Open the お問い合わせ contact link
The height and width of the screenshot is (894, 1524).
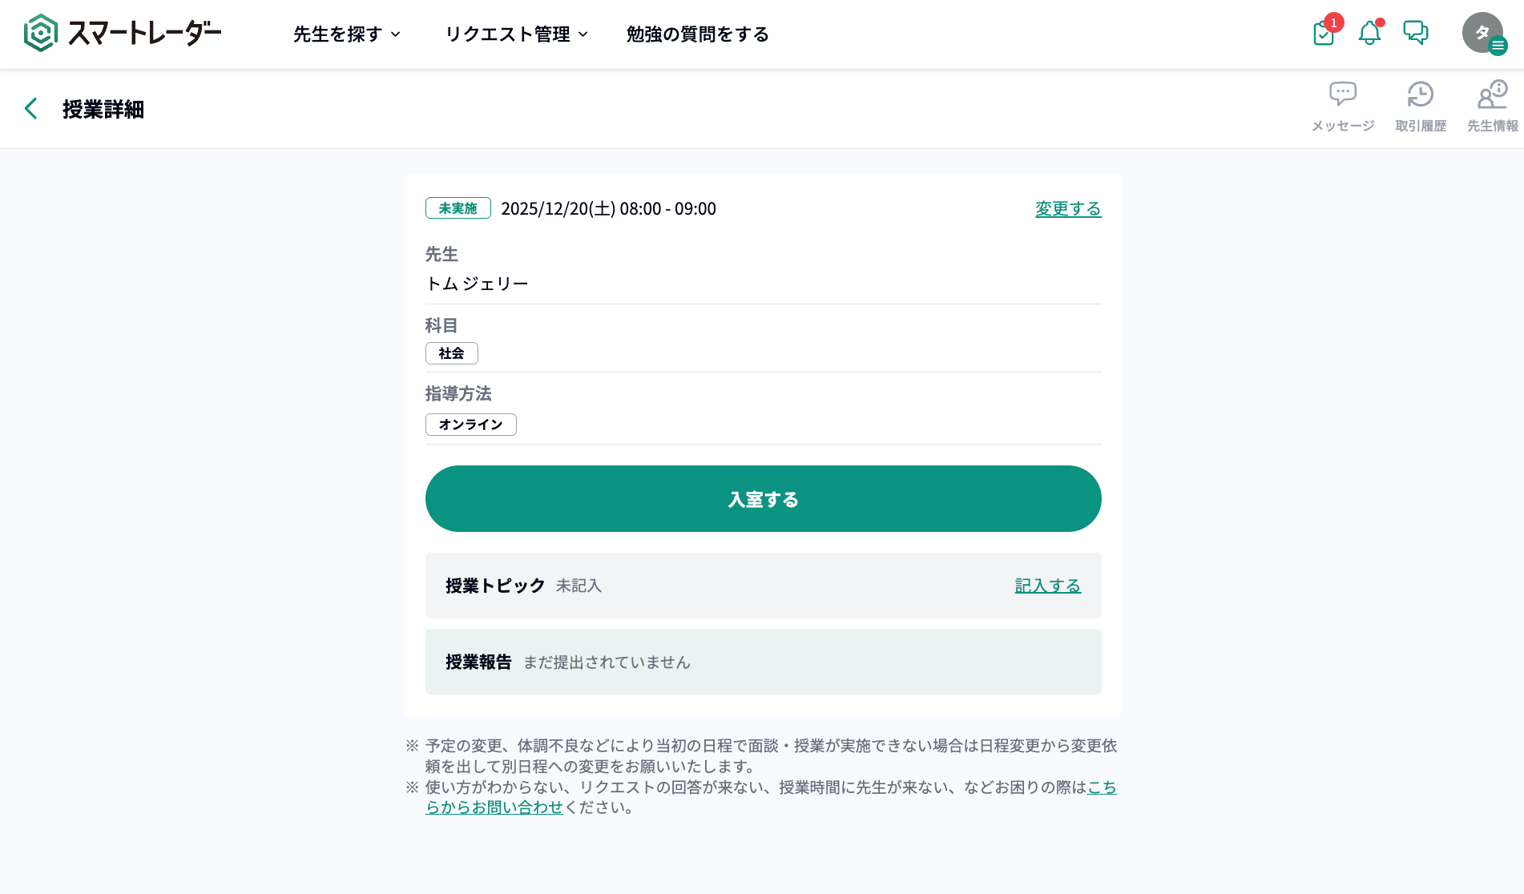pyautogui.click(x=494, y=807)
